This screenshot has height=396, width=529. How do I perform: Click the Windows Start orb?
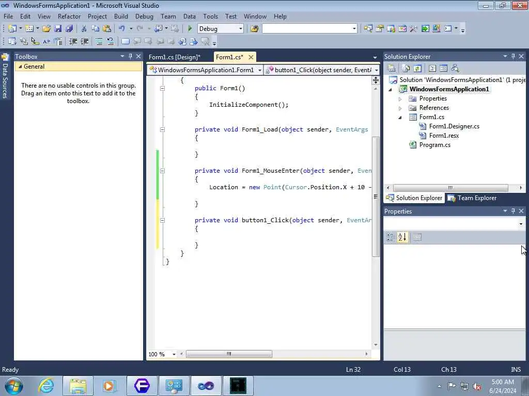pos(14,386)
